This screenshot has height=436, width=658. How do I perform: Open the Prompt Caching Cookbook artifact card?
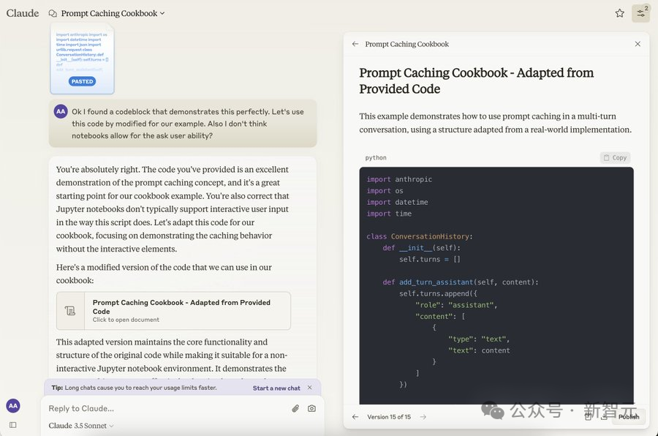coord(173,311)
